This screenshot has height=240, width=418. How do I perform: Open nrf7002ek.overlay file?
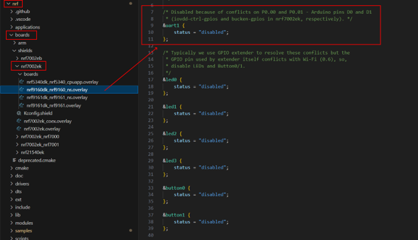[42, 129]
